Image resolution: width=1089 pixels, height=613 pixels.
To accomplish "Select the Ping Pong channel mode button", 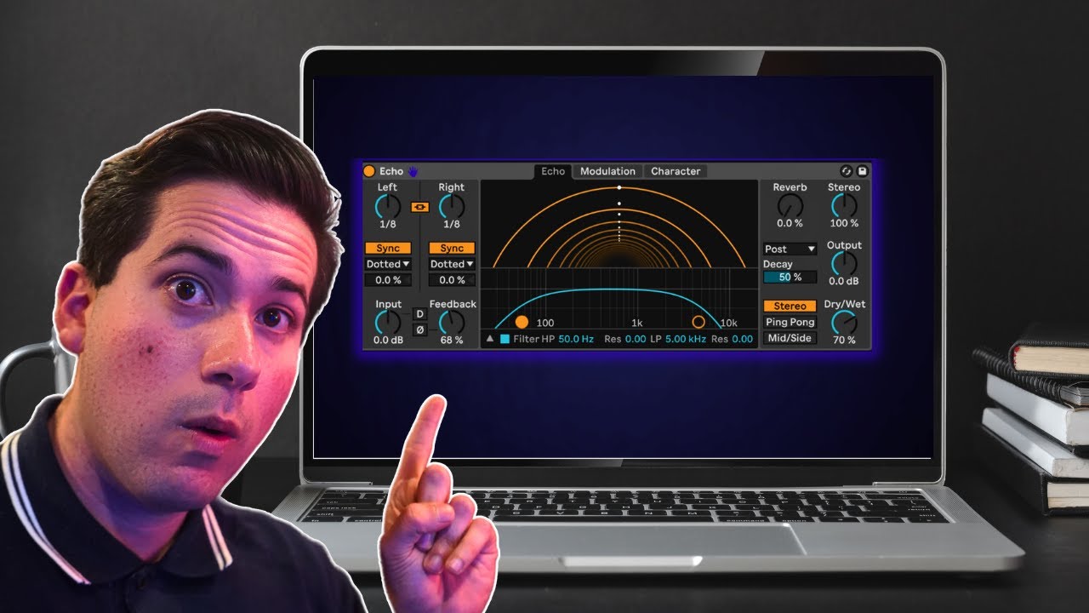I will [790, 322].
